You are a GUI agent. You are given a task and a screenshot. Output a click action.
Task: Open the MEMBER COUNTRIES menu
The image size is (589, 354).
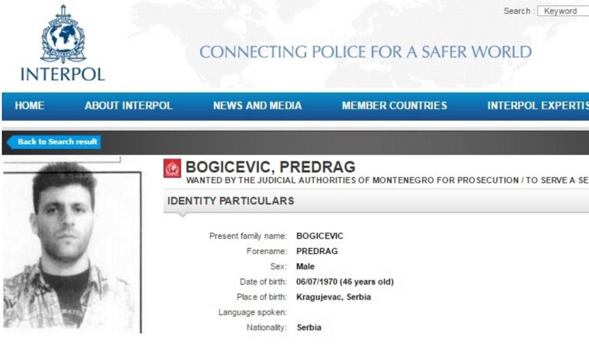394,106
